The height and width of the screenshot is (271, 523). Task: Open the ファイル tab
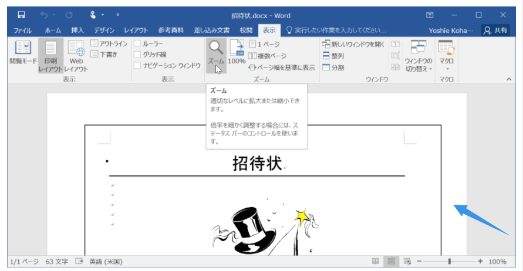click(22, 31)
